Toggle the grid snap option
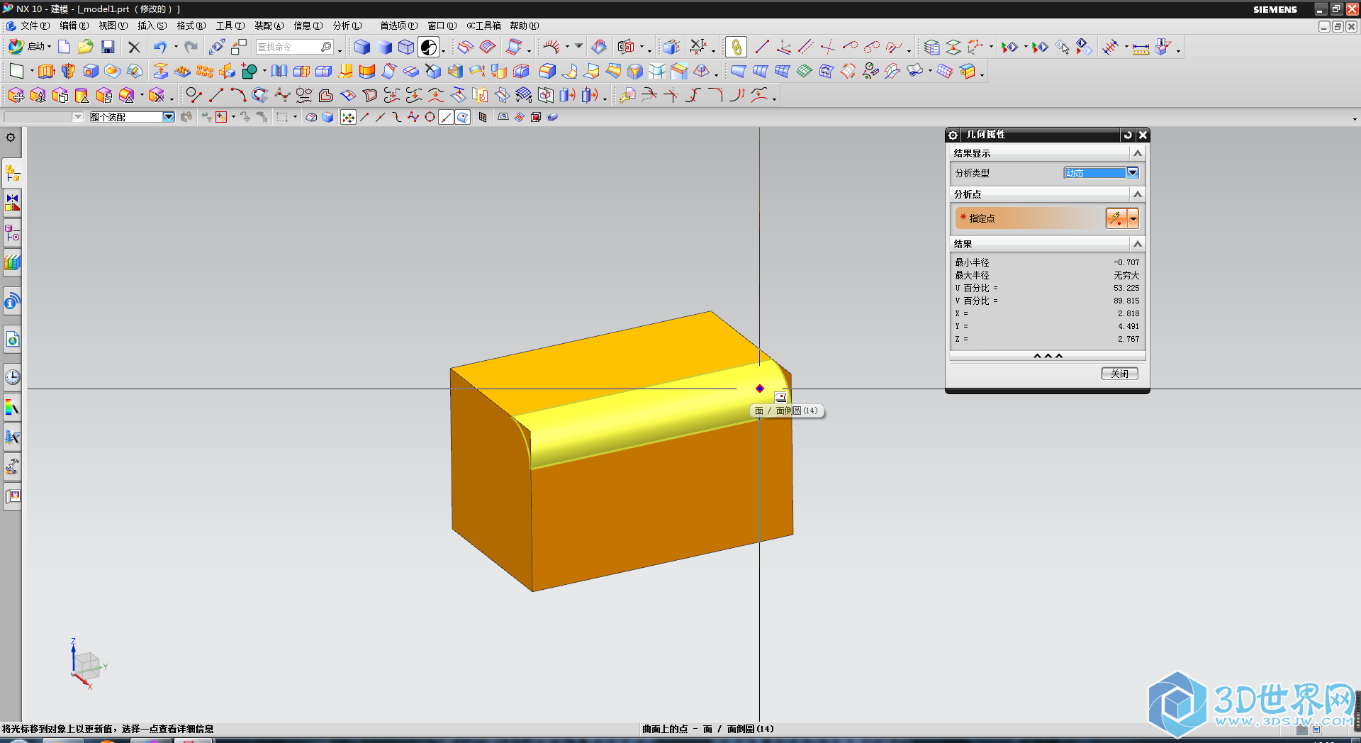This screenshot has width=1361, height=743. (x=483, y=118)
